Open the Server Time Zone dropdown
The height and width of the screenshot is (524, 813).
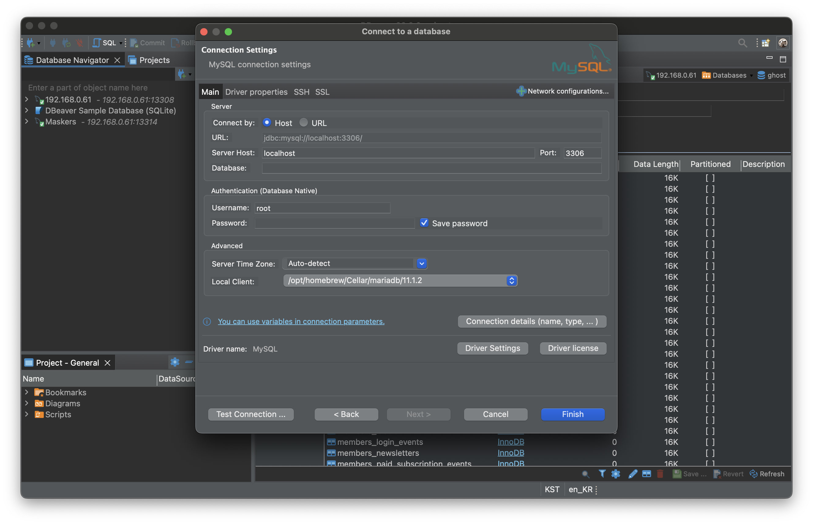point(422,263)
